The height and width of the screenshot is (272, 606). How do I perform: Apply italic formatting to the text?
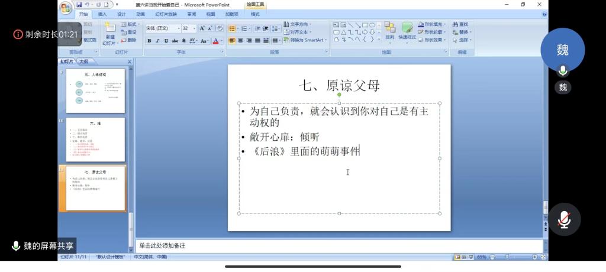click(157, 41)
